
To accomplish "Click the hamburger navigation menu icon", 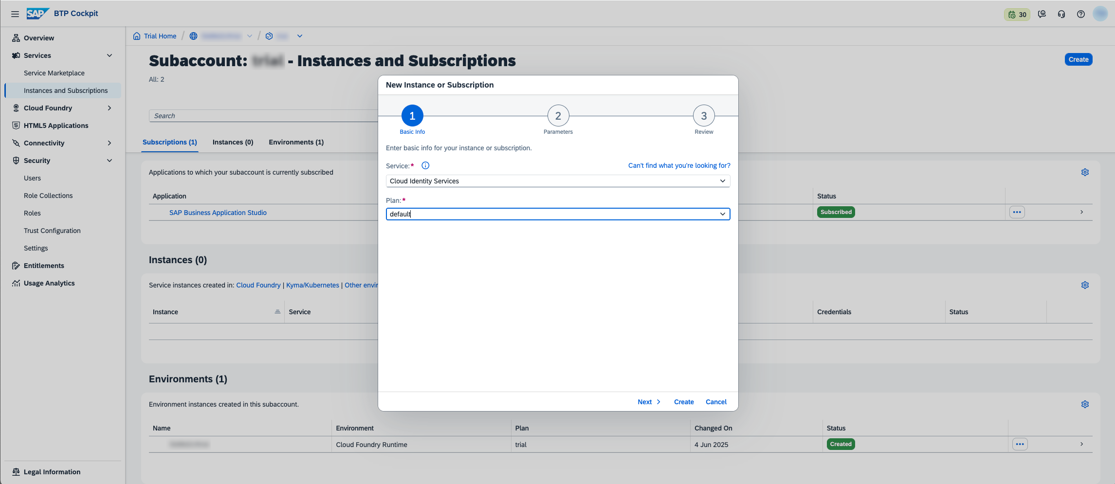I will (15, 14).
